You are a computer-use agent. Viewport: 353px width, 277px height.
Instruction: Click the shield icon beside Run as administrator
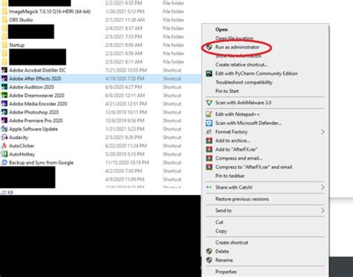coord(209,47)
